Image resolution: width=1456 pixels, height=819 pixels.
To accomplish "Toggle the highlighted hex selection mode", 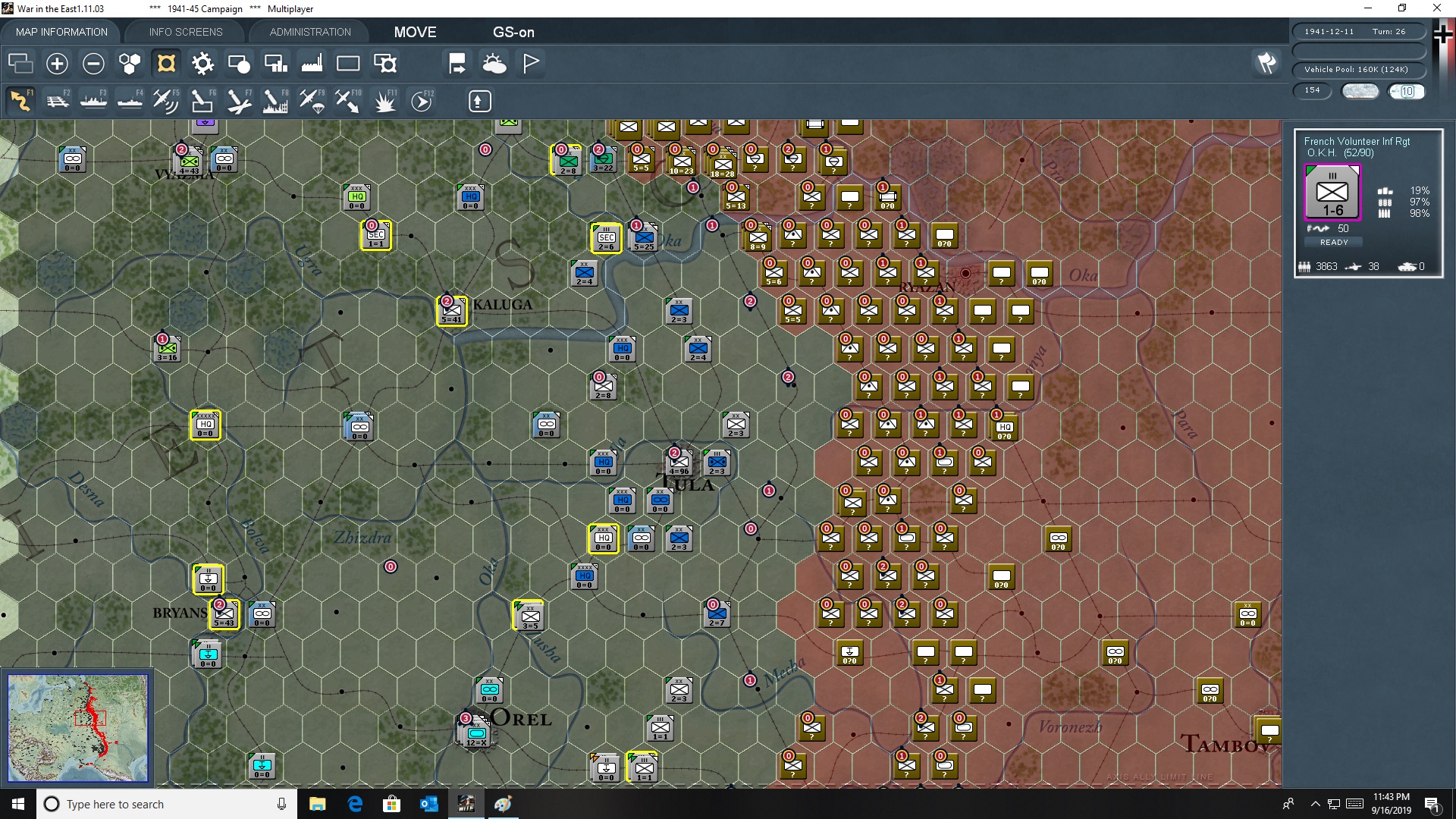I will [166, 64].
